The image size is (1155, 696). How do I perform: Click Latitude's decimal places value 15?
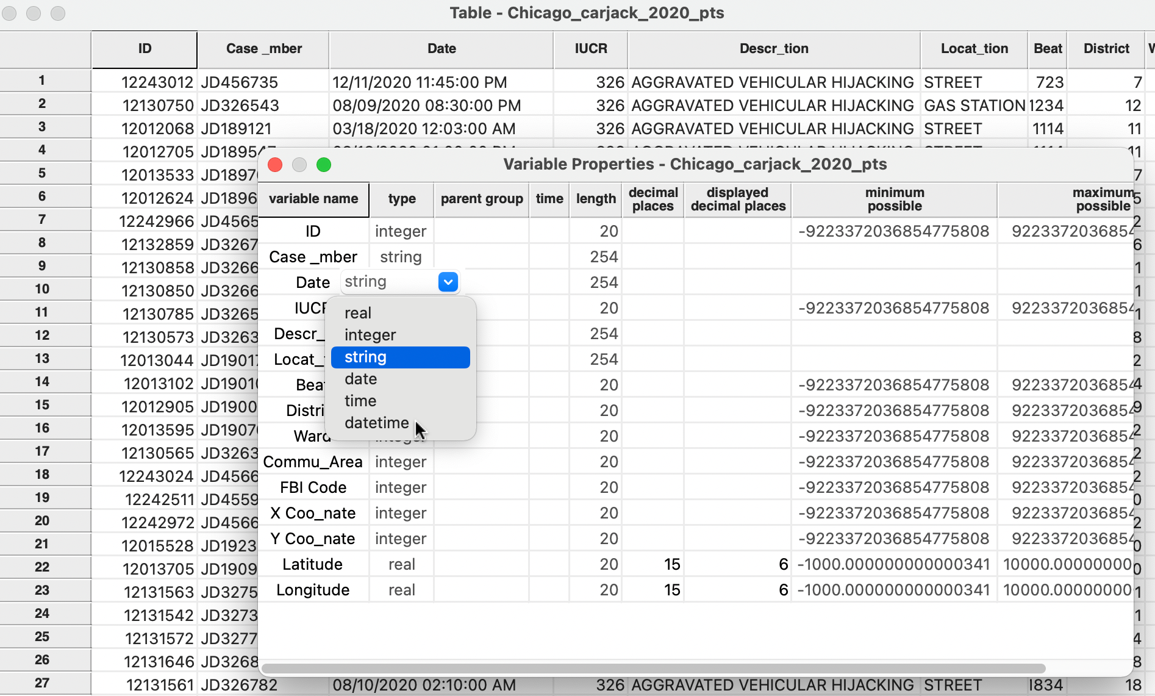[x=653, y=564]
